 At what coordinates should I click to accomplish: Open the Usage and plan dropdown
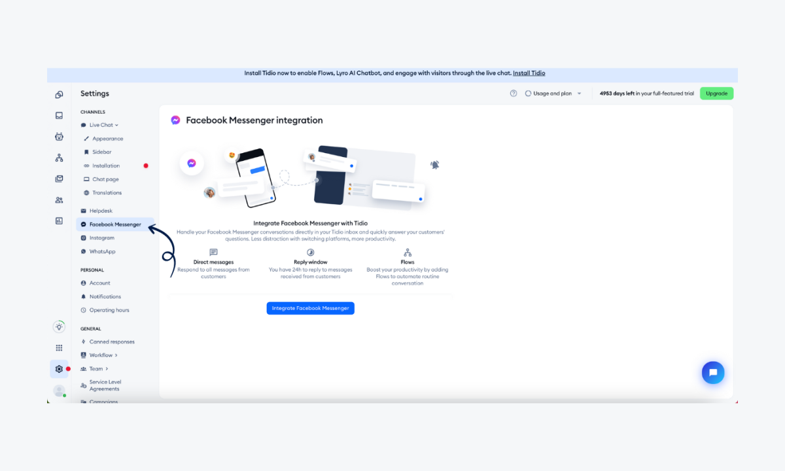click(x=553, y=94)
